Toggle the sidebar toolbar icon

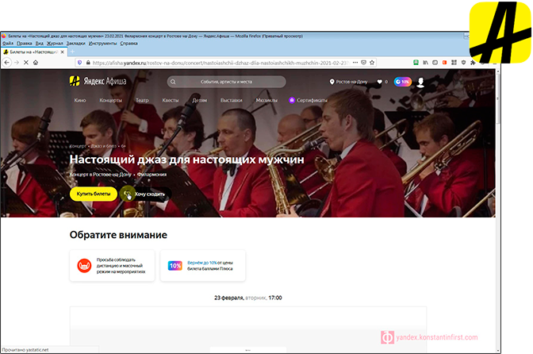(435, 63)
